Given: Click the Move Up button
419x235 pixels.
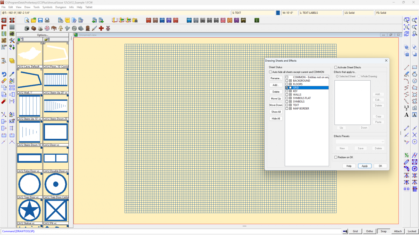Looking at the screenshot, I should [x=276, y=98].
